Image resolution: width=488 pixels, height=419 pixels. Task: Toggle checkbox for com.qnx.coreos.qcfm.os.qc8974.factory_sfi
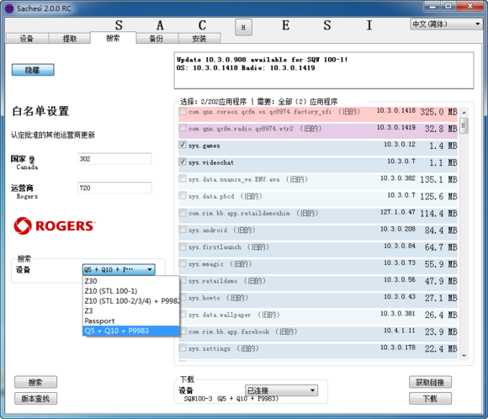click(183, 111)
